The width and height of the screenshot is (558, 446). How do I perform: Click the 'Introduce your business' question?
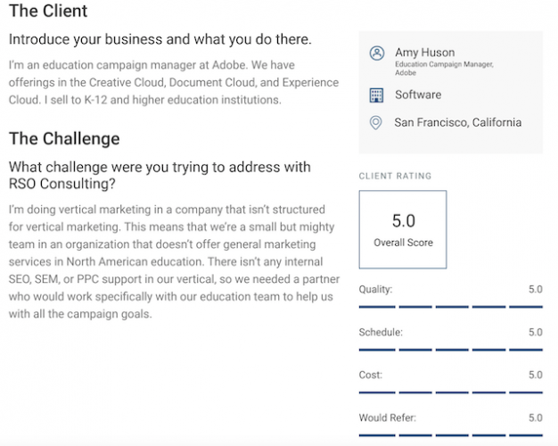point(160,40)
